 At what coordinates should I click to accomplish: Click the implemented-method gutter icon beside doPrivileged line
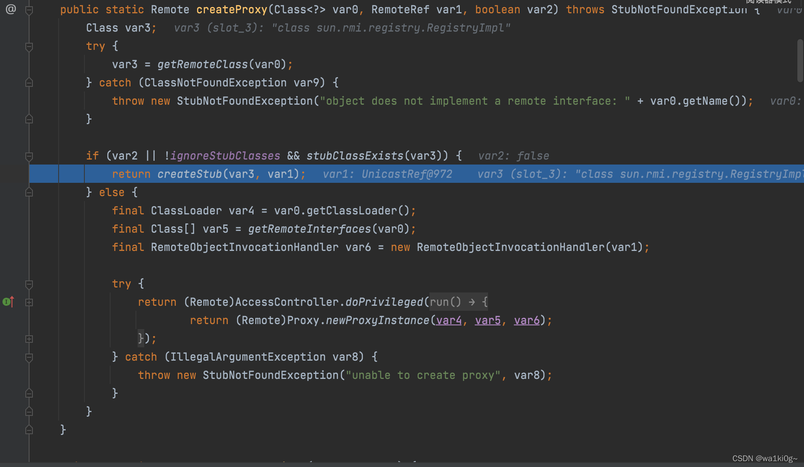click(x=9, y=302)
